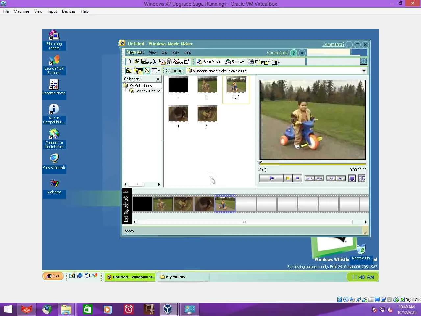Click the Save Project floppy disk icon
This screenshot has width=421, height=316.
point(144,62)
